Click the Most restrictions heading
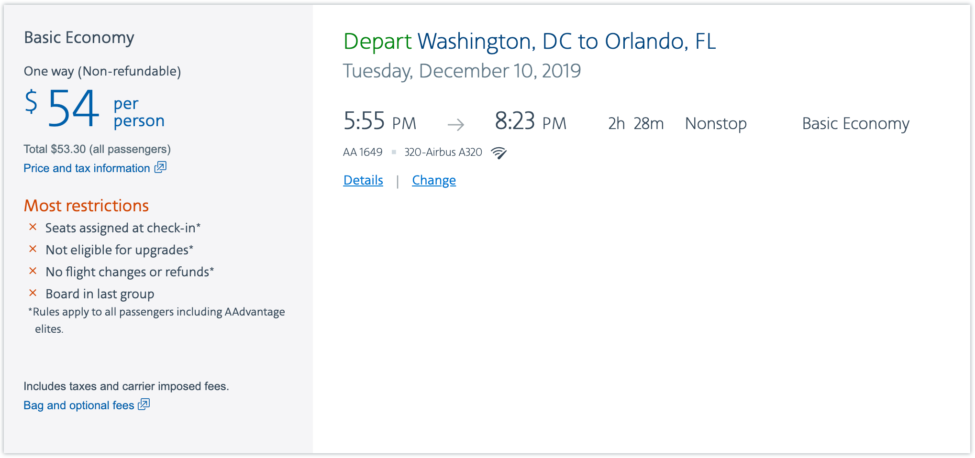The width and height of the screenshot is (975, 458). click(x=86, y=206)
